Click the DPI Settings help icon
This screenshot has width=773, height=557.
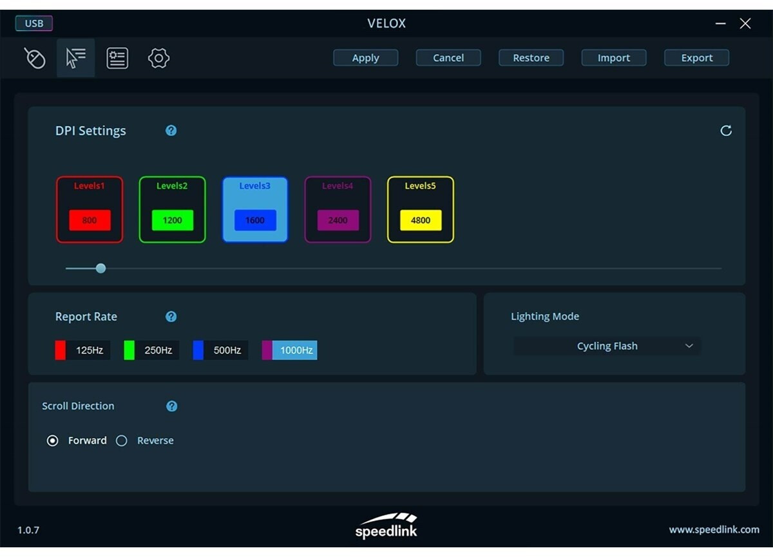(171, 131)
